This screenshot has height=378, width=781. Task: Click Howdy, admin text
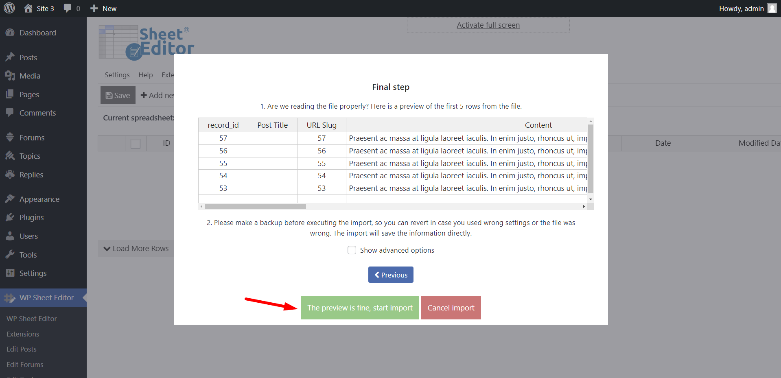click(x=741, y=8)
